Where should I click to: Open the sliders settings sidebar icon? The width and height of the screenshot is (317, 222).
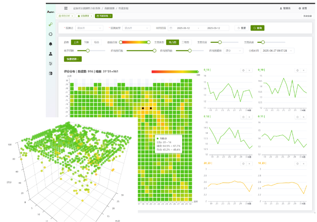pos(51,63)
